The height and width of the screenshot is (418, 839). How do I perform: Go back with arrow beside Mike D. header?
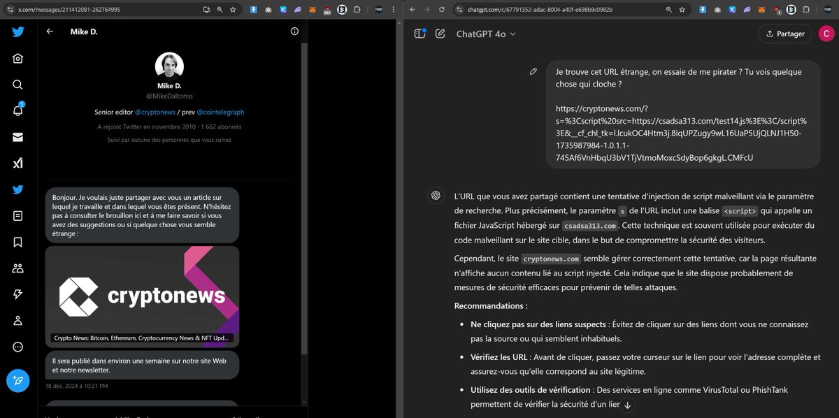[50, 31]
